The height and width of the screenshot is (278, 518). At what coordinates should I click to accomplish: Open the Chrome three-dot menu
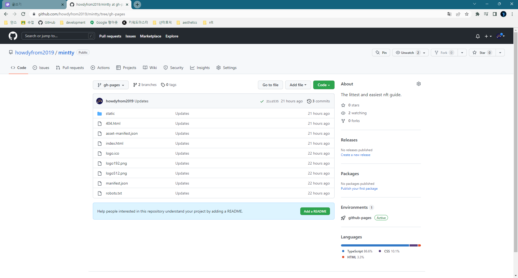point(512,14)
